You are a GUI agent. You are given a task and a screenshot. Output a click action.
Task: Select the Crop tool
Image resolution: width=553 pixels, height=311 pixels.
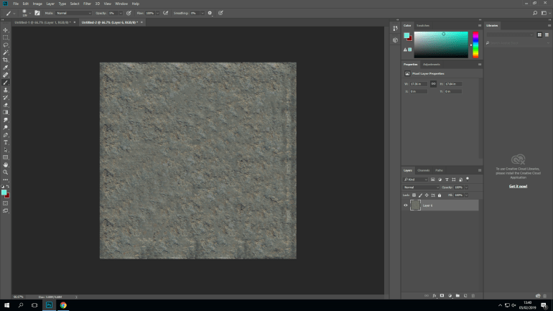(6, 60)
